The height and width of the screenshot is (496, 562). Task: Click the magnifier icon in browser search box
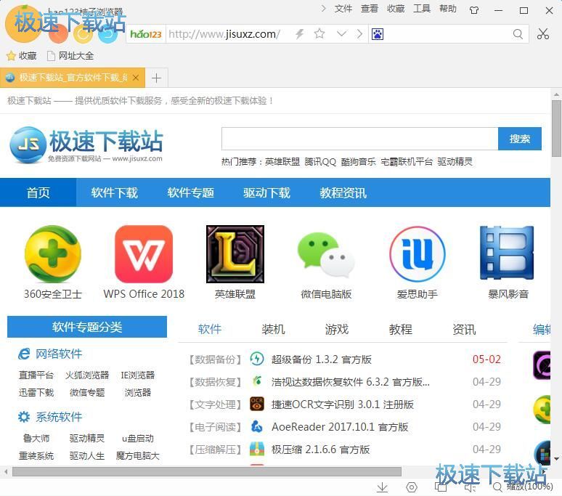point(518,34)
